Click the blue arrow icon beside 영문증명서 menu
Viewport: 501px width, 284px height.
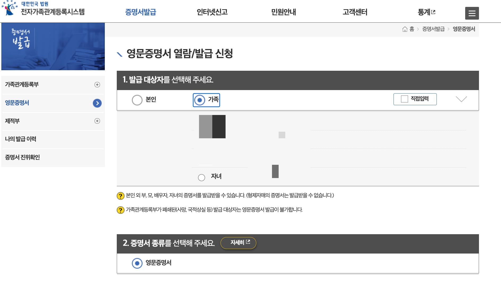coord(97,103)
